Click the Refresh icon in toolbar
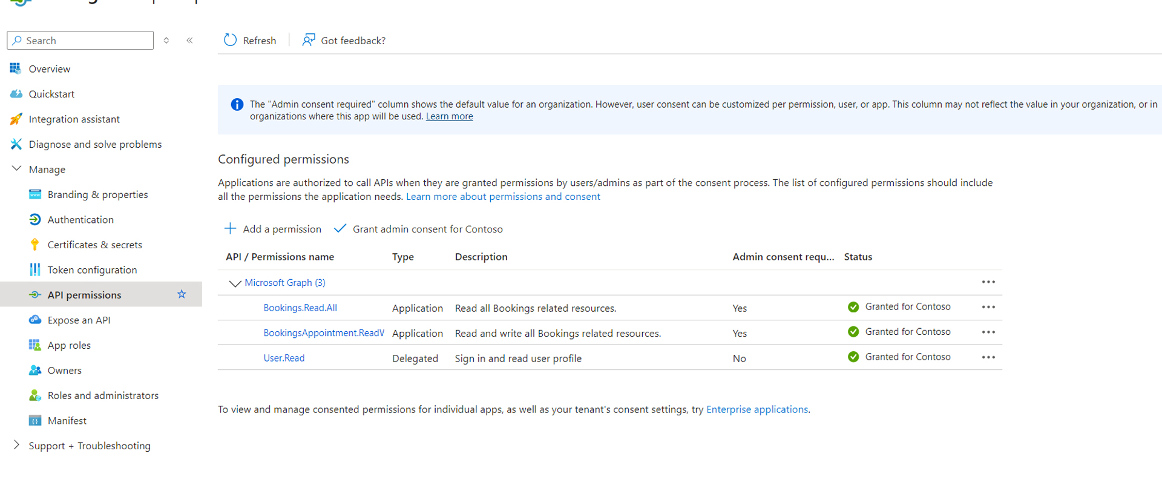The height and width of the screenshot is (482, 1162). 230,40
